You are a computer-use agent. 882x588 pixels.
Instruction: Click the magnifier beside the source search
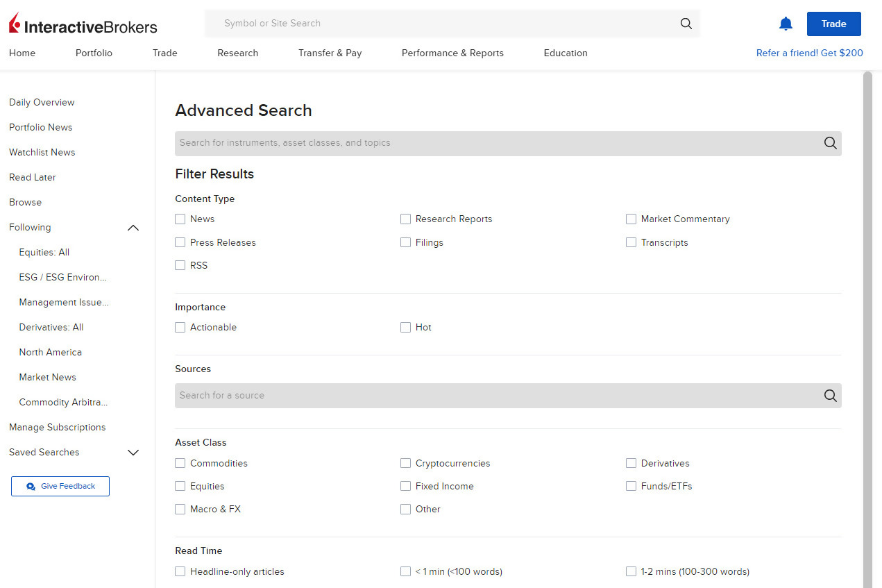pos(830,395)
